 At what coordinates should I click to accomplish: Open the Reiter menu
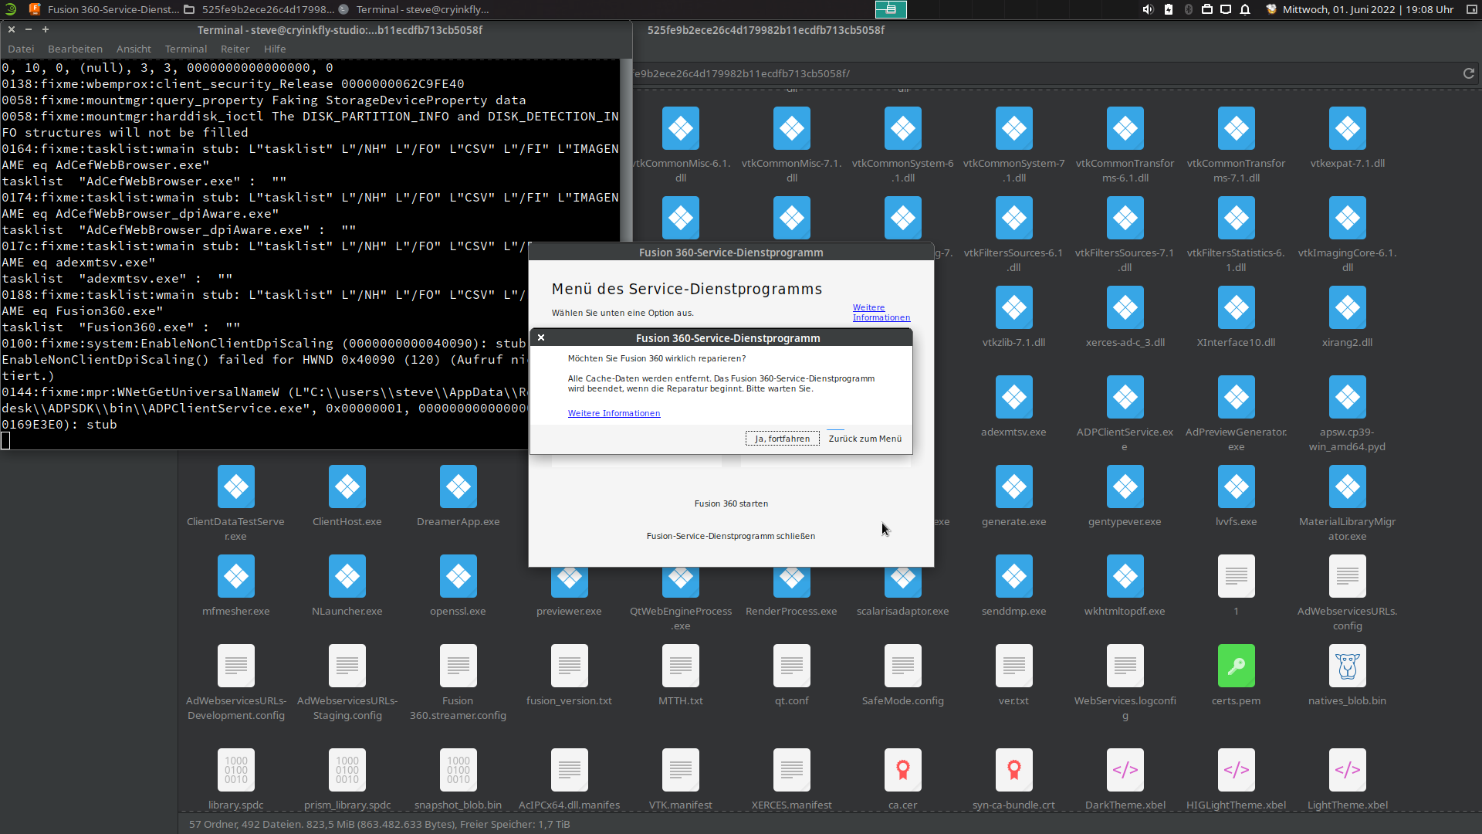click(235, 49)
